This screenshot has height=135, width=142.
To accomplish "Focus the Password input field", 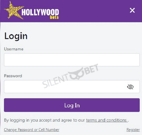I will [x=72, y=87].
